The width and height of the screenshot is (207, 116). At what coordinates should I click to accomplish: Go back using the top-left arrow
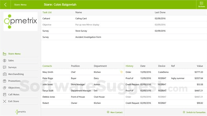(5, 5)
